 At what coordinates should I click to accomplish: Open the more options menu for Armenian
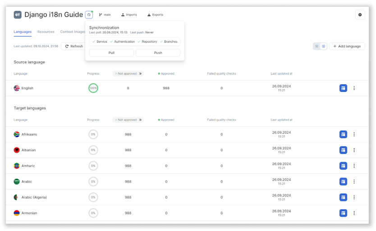[354, 213]
